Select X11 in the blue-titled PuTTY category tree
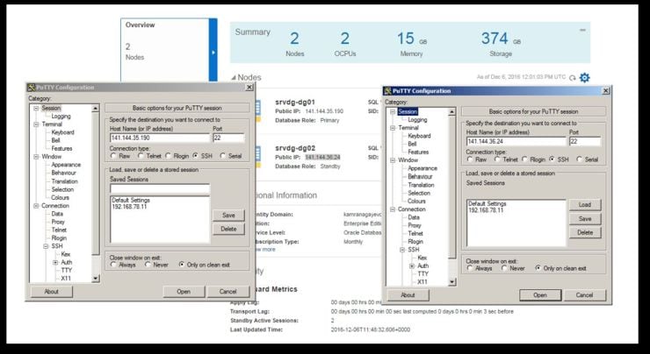The width and height of the screenshot is (650, 354). click(422, 282)
